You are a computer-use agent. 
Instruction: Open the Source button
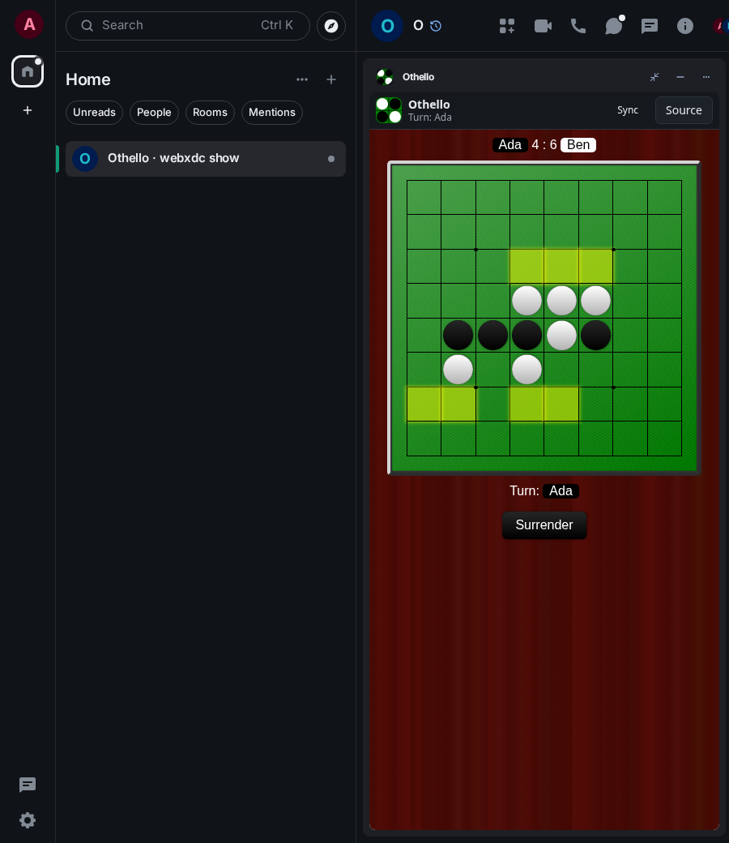(684, 110)
